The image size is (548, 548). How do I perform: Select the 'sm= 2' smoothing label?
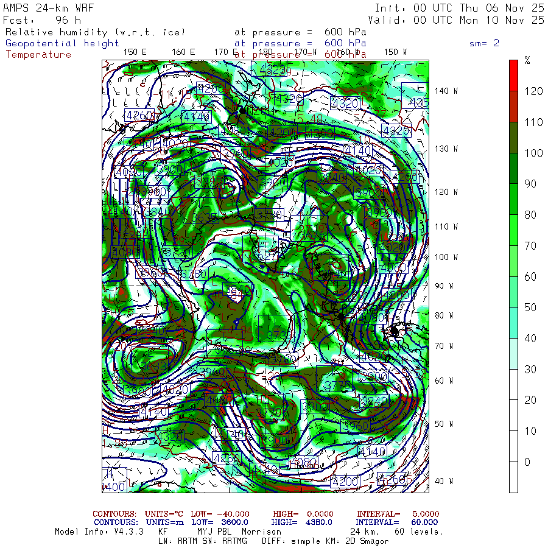[484, 43]
